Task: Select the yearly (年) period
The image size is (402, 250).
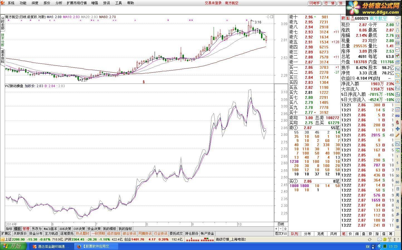Action: click(x=397, y=227)
